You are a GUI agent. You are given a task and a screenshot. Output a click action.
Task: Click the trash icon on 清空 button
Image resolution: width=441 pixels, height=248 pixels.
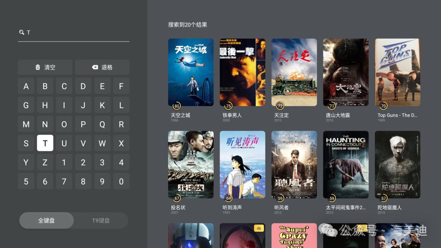coord(38,67)
